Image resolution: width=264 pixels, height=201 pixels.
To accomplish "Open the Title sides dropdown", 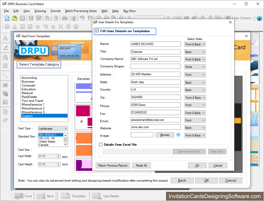I will coord(195,52).
